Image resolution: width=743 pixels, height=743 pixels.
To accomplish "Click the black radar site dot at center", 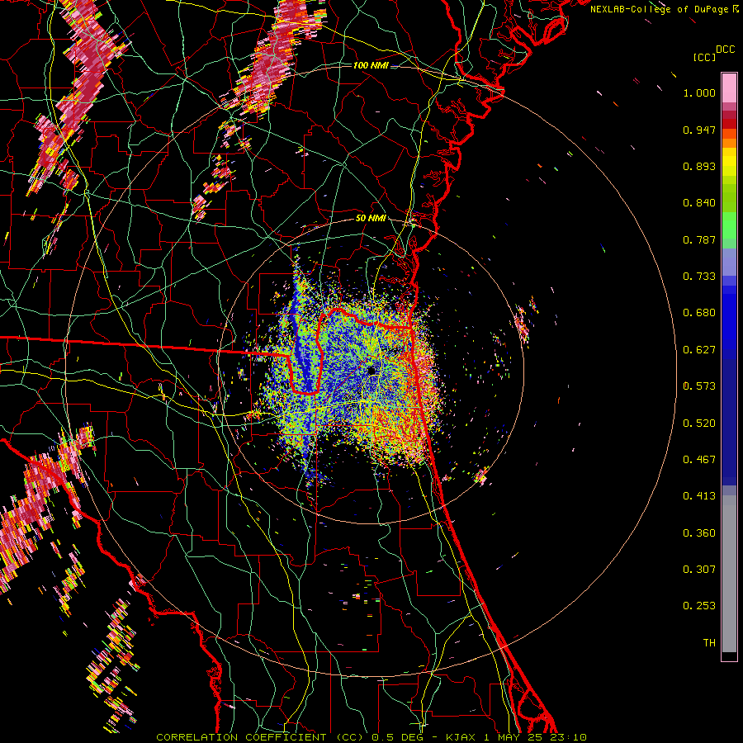I will 371,371.
